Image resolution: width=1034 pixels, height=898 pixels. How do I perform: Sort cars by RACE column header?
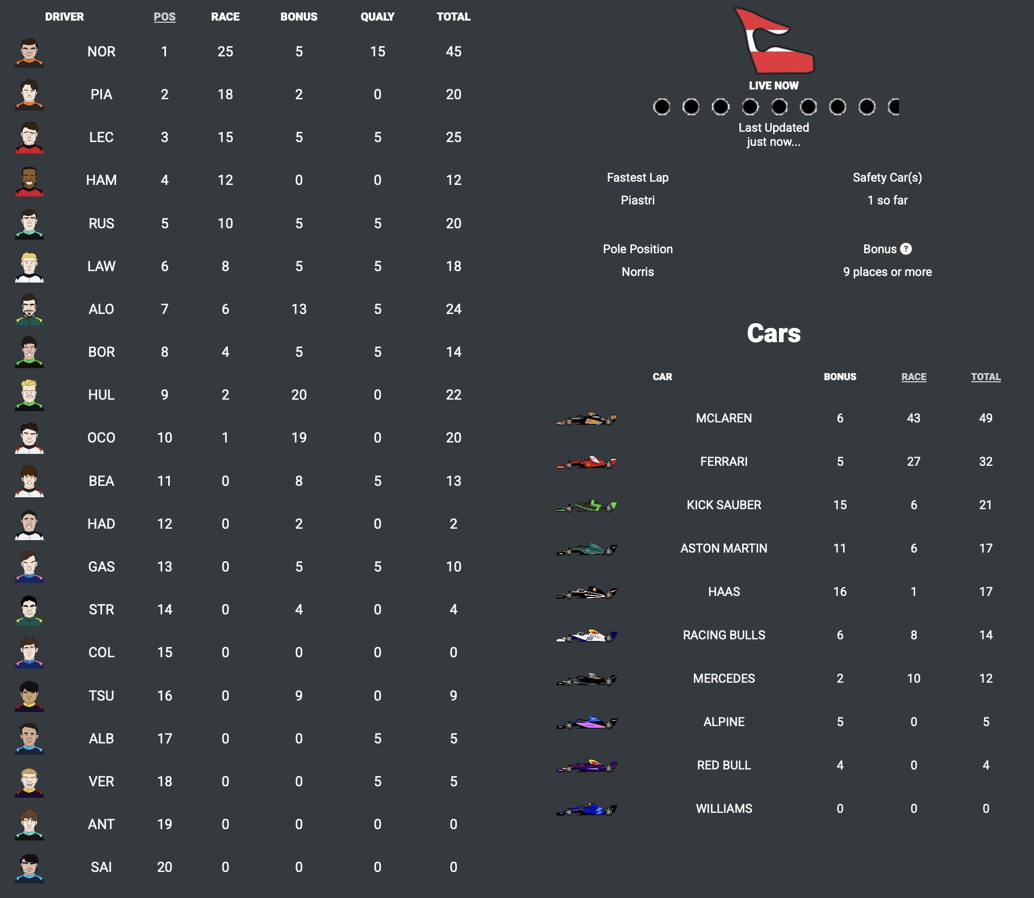click(x=914, y=377)
